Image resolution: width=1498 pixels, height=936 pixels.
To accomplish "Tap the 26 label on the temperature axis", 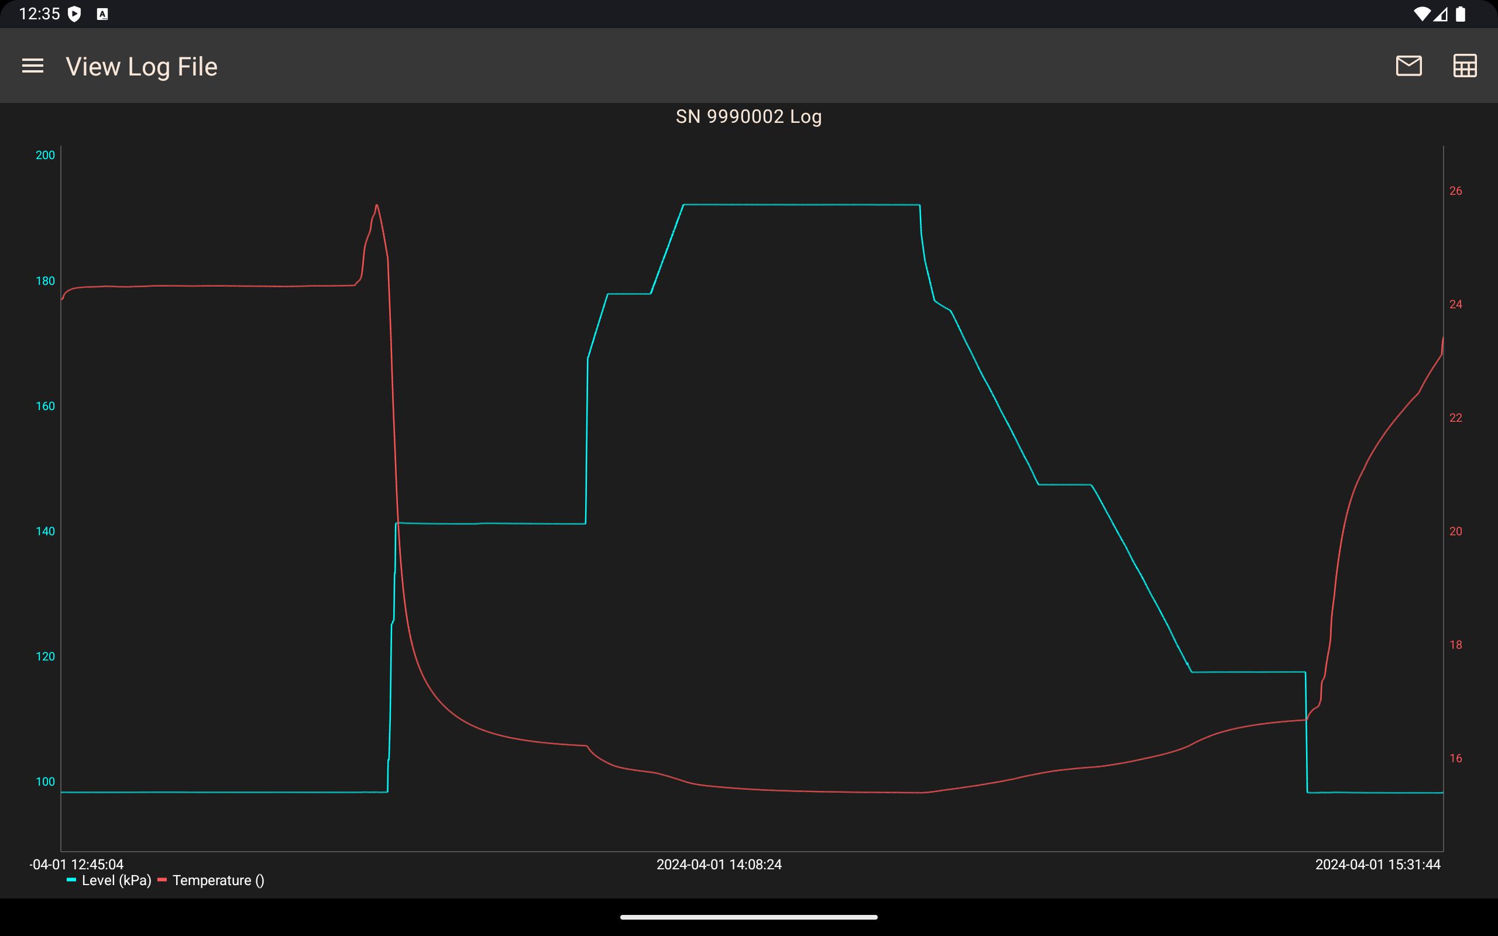I will pyautogui.click(x=1455, y=191).
